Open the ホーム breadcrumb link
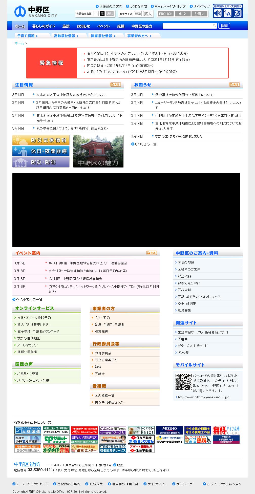Image resolution: width=255 pixels, height=494 pixels. click(x=19, y=43)
